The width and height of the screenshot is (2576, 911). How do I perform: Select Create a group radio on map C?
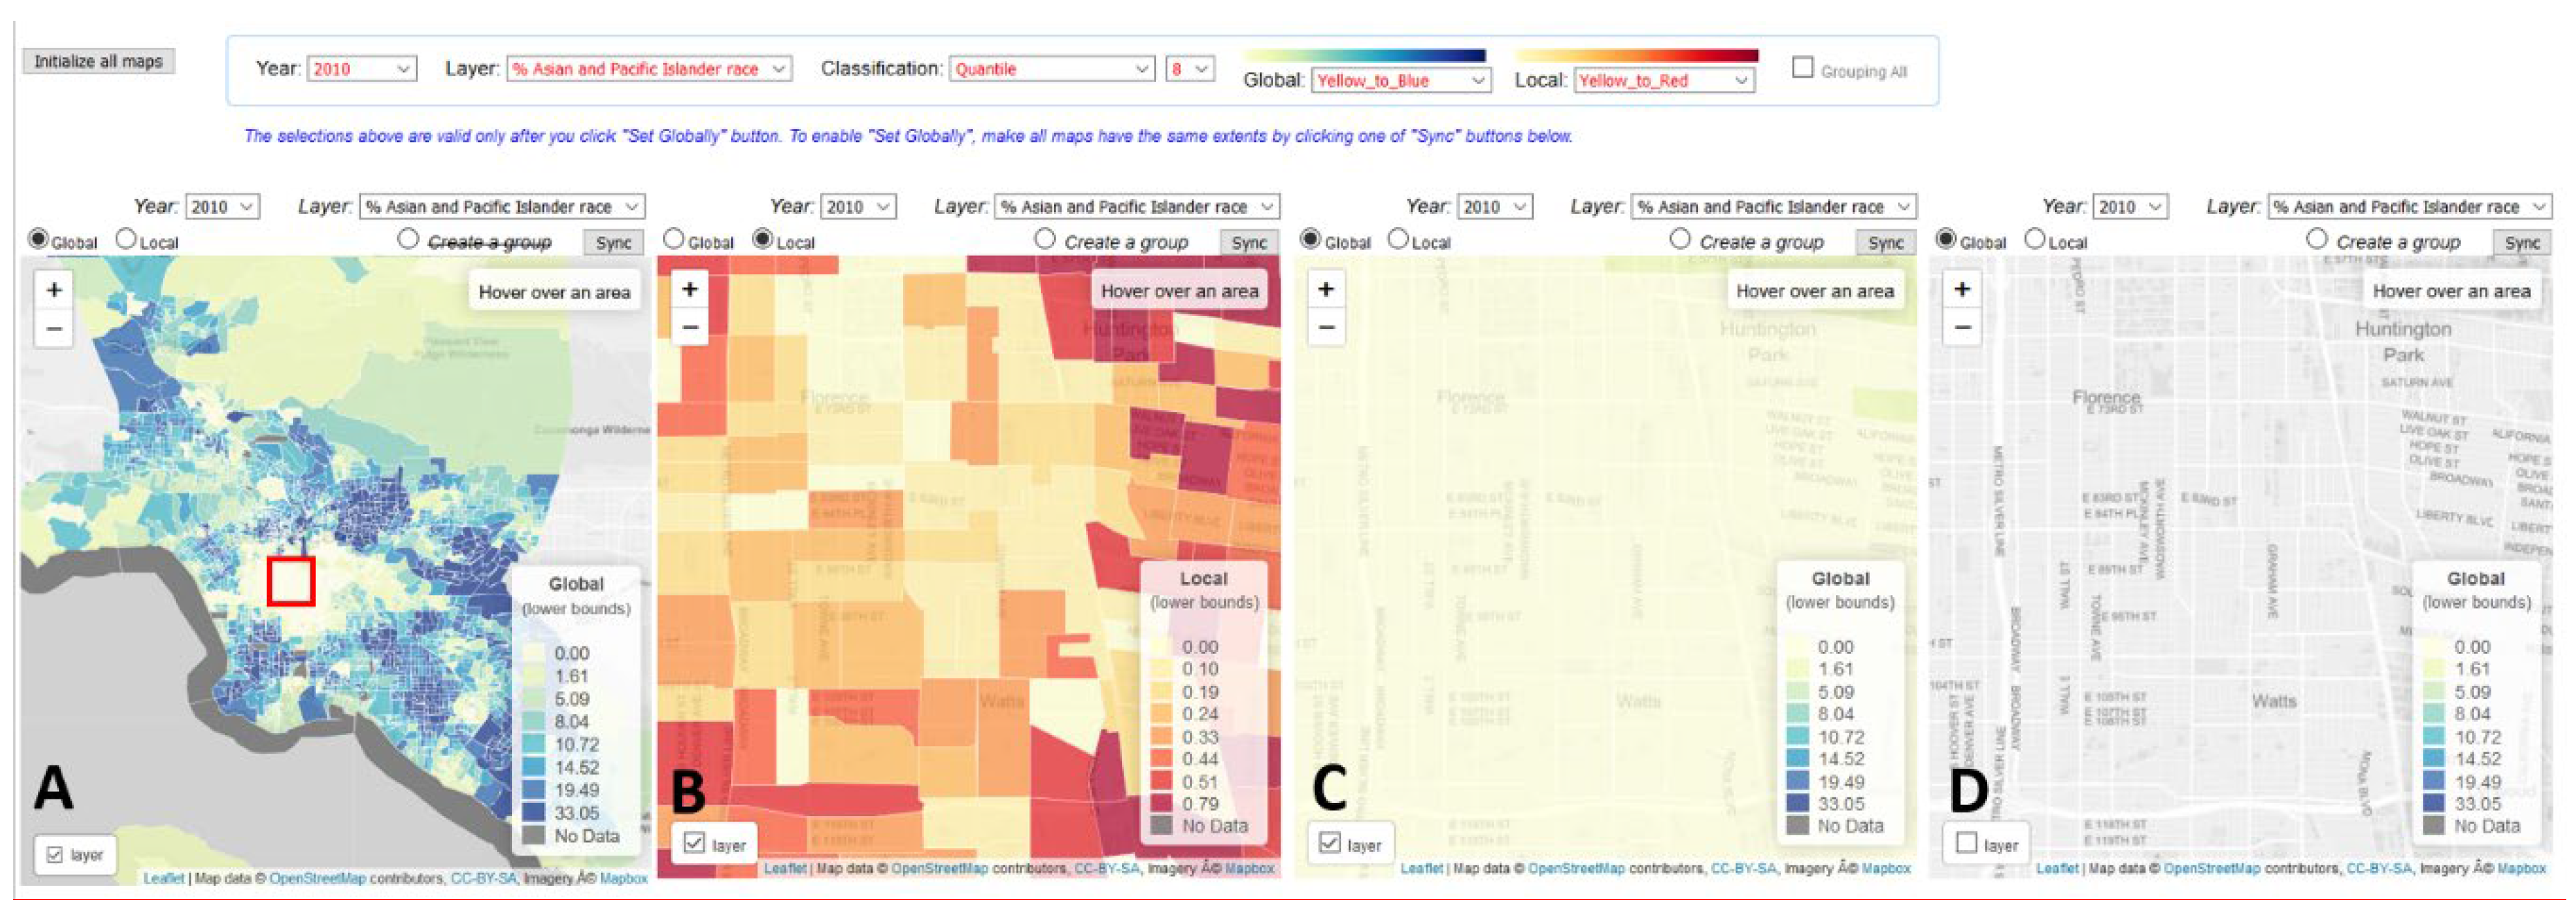coord(1680,239)
